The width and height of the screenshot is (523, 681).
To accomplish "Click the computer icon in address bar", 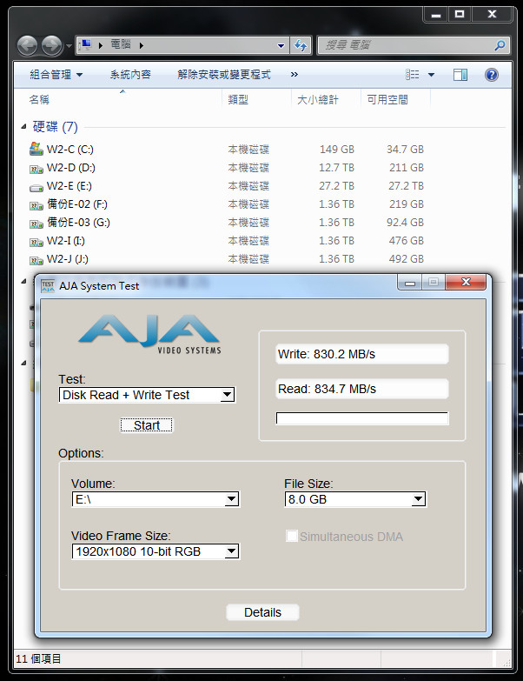I will pyautogui.click(x=85, y=44).
